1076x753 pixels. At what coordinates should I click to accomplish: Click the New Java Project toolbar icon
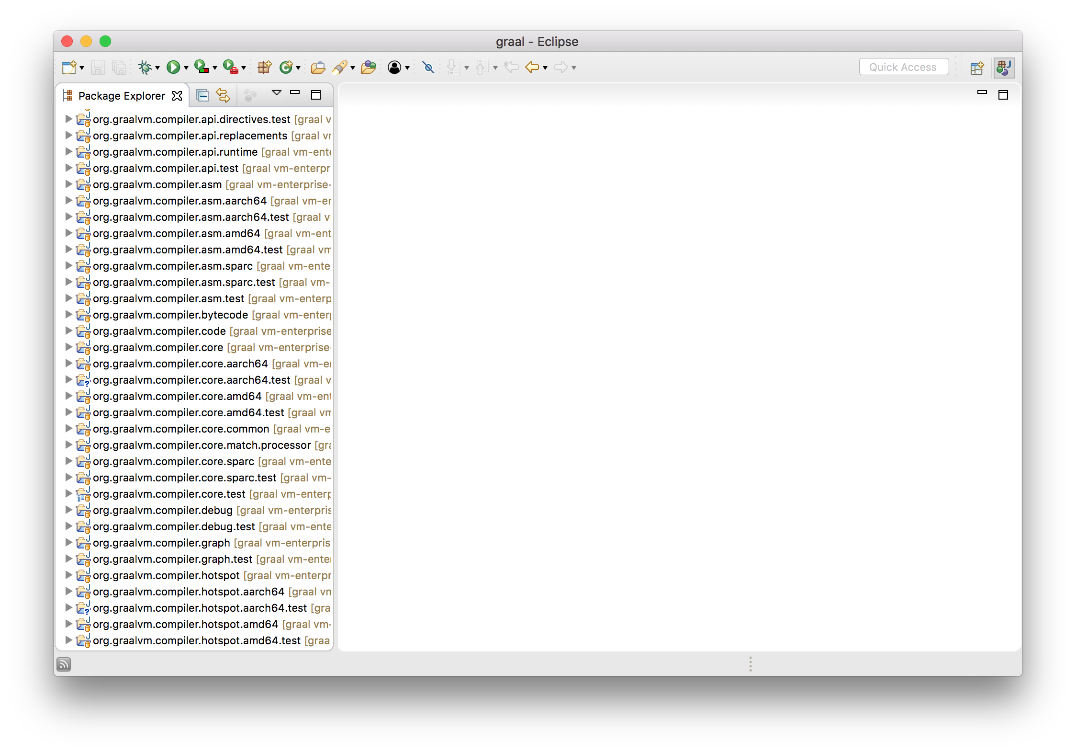[68, 67]
